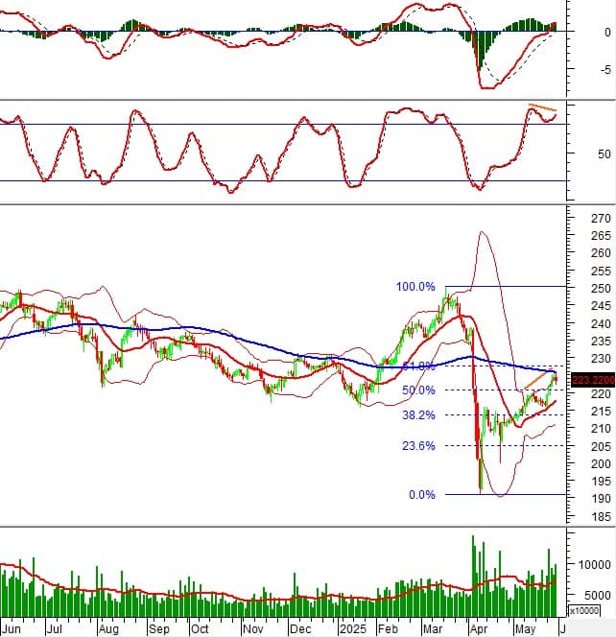Click the 0.0% Fibonacci level label
The image size is (616, 637).
tap(422, 494)
